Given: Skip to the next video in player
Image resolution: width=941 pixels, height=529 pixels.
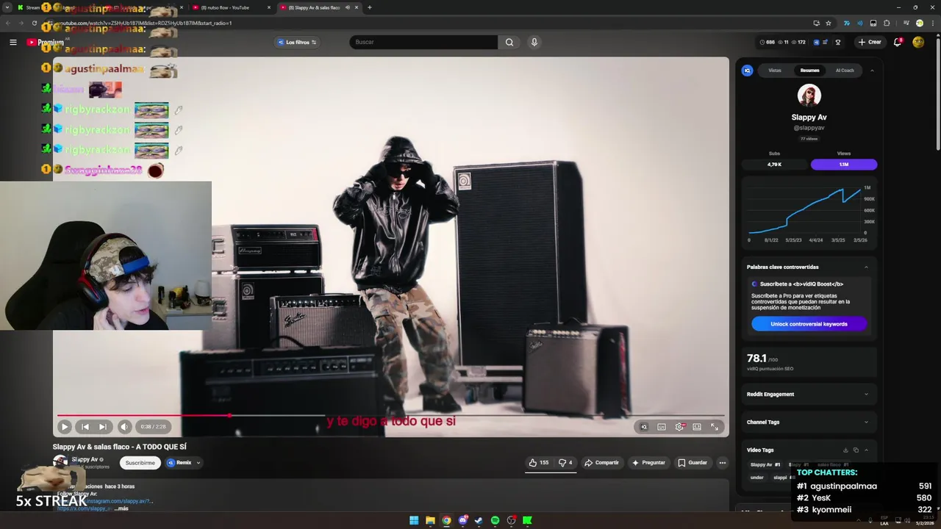Looking at the screenshot, I should [103, 427].
